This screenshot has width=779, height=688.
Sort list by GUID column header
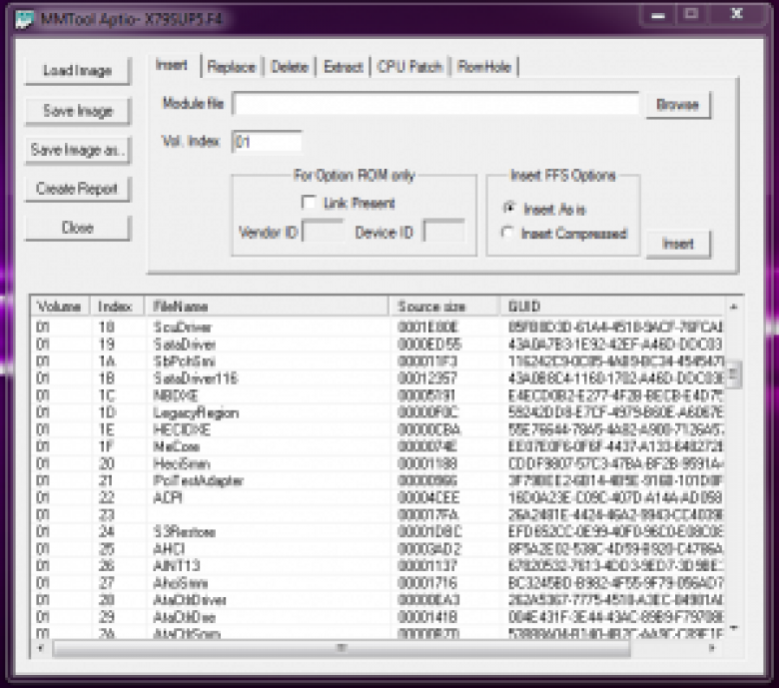point(611,307)
